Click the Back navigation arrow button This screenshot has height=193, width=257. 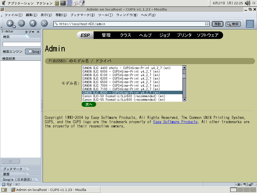[x=10, y=23]
